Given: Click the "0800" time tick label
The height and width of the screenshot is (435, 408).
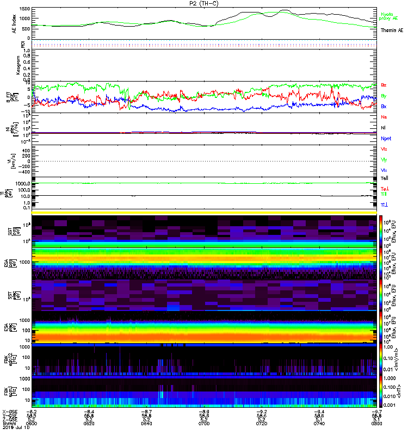Looking at the screenshot, I should click(376, 424).
